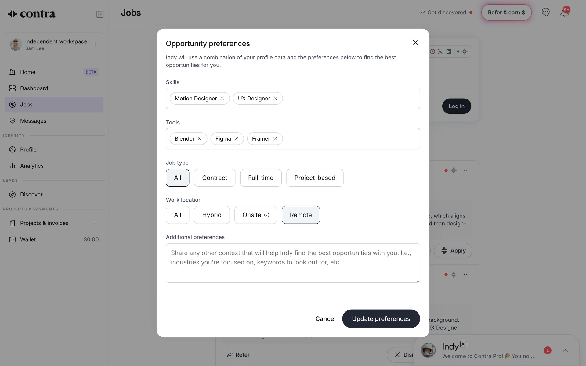Type in Additional preferences text area
This screenshot has width=586, height=366.
(x=293, y=263)
